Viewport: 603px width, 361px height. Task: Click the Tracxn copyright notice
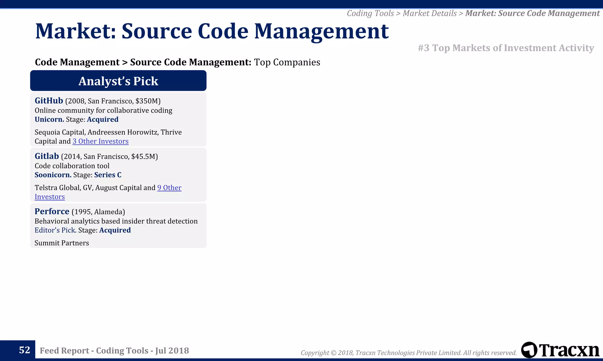[409, 352]
